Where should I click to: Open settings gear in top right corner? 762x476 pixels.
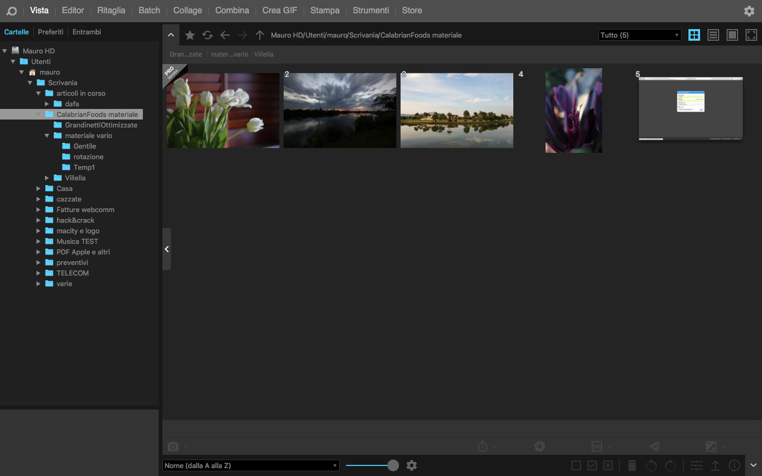pyautogui.click(x=749, y=11)
